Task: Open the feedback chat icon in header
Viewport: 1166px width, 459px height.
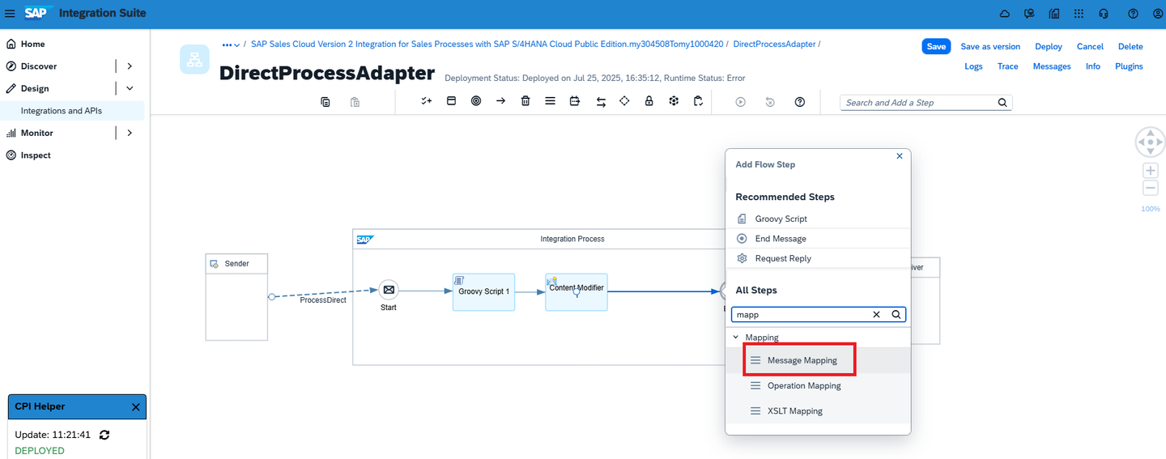Action: pos(1029,14)
